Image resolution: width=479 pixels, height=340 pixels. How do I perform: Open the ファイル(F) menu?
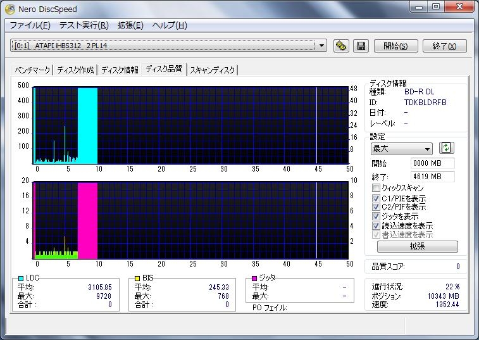(x=30, y=25)
